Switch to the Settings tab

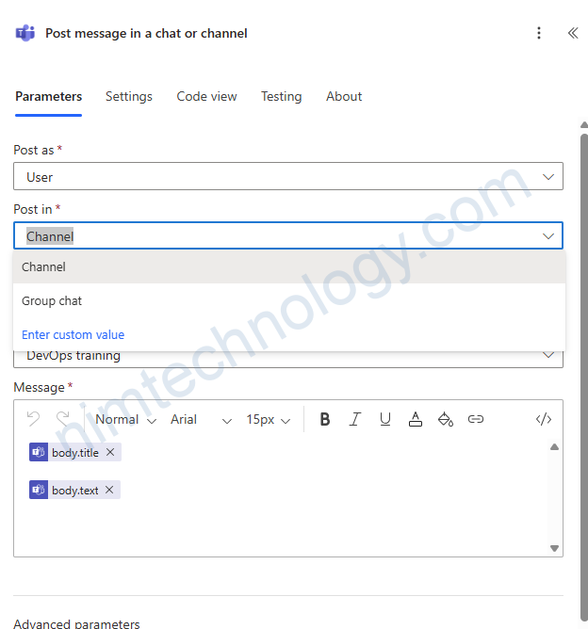pyautogui.click(x=129, y=97)
